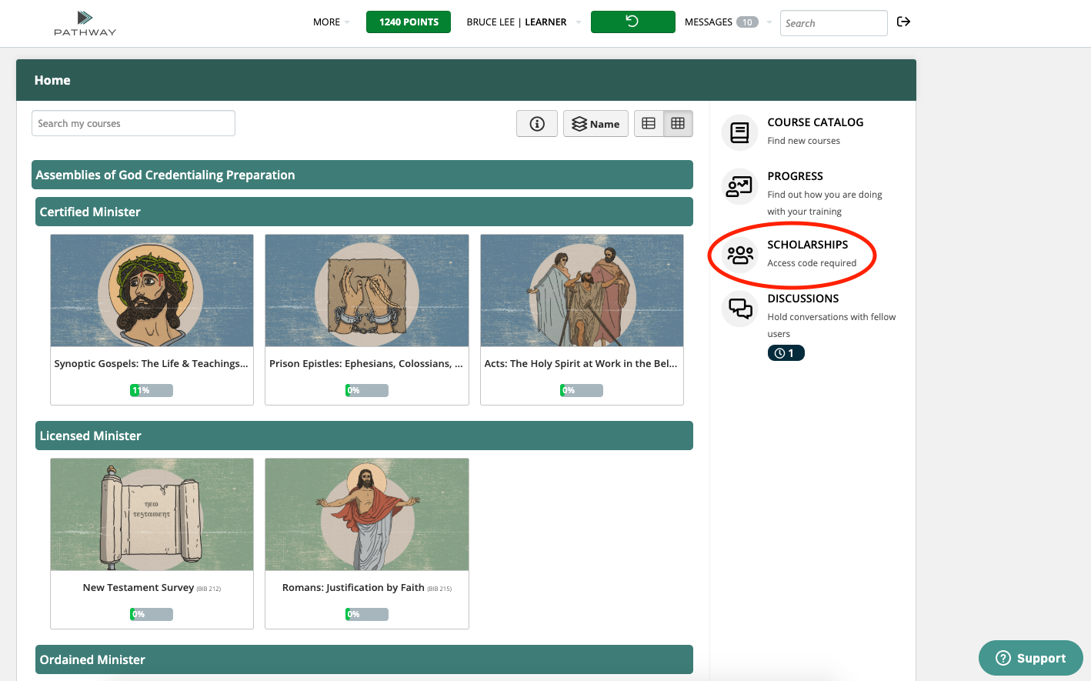This screenshot has height=681, width=1091.
Task: Click the Scholarships people icon
Action: (x=740, y=255)
